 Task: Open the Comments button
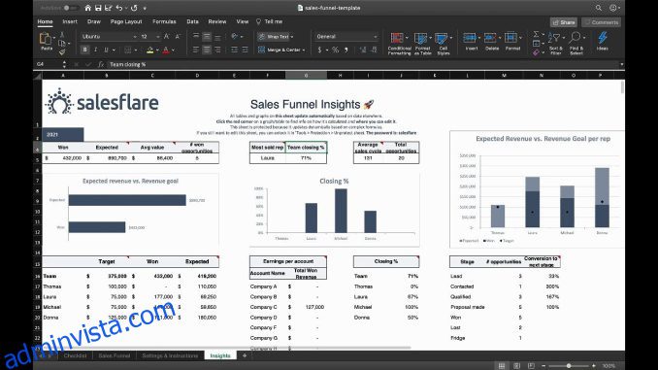click(x=601, y=22)
